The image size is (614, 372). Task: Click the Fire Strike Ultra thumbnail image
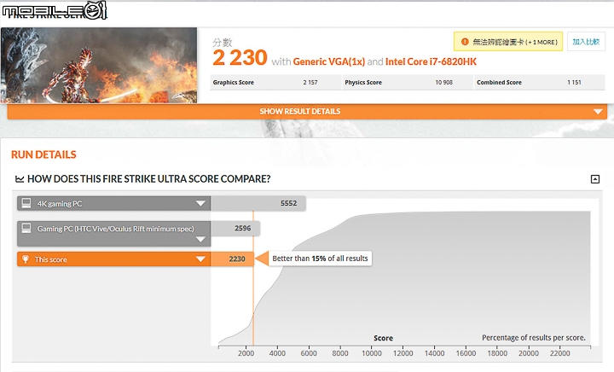pos(99,65)
